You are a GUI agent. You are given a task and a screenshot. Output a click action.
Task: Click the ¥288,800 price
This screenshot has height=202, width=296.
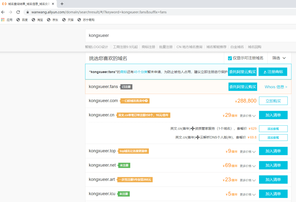click(246, 101)
